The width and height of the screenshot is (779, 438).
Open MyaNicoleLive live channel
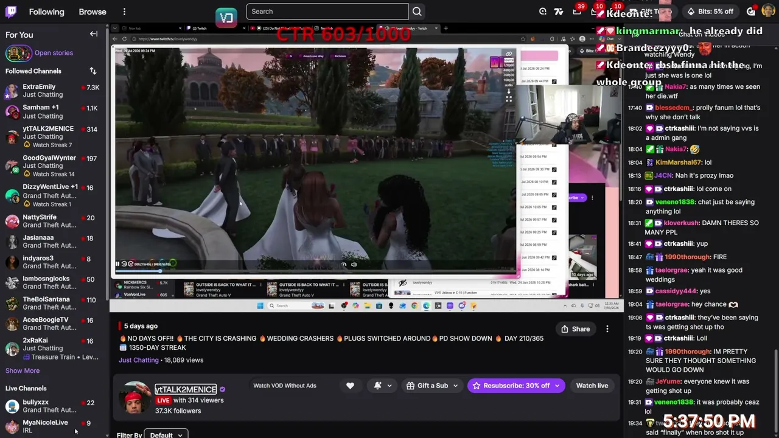tap(52, 426)
